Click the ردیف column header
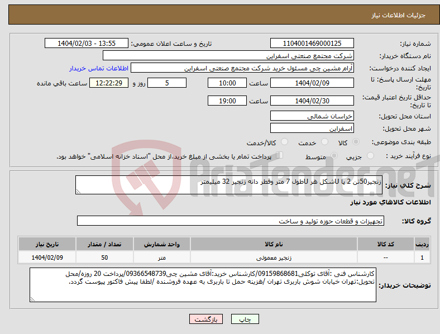 [422, 244]
